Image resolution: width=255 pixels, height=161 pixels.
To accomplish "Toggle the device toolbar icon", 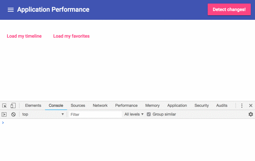I will pyautogui.click(x=13, y=105).
